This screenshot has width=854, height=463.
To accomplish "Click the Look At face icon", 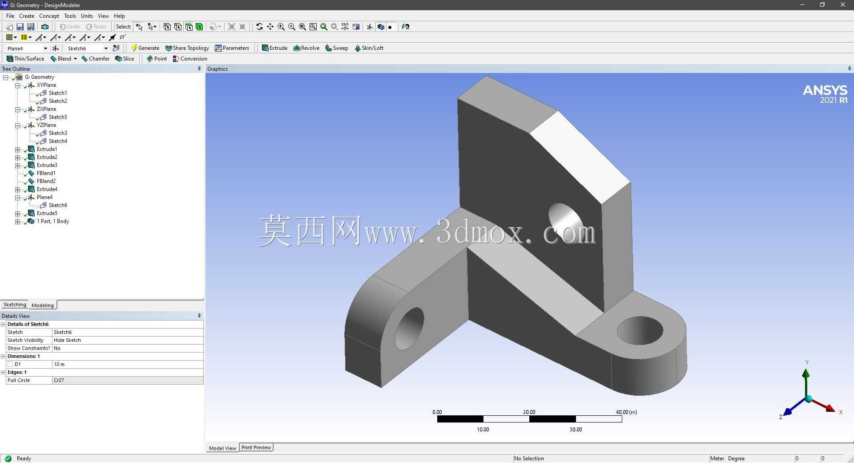I will tap(406, 27).
